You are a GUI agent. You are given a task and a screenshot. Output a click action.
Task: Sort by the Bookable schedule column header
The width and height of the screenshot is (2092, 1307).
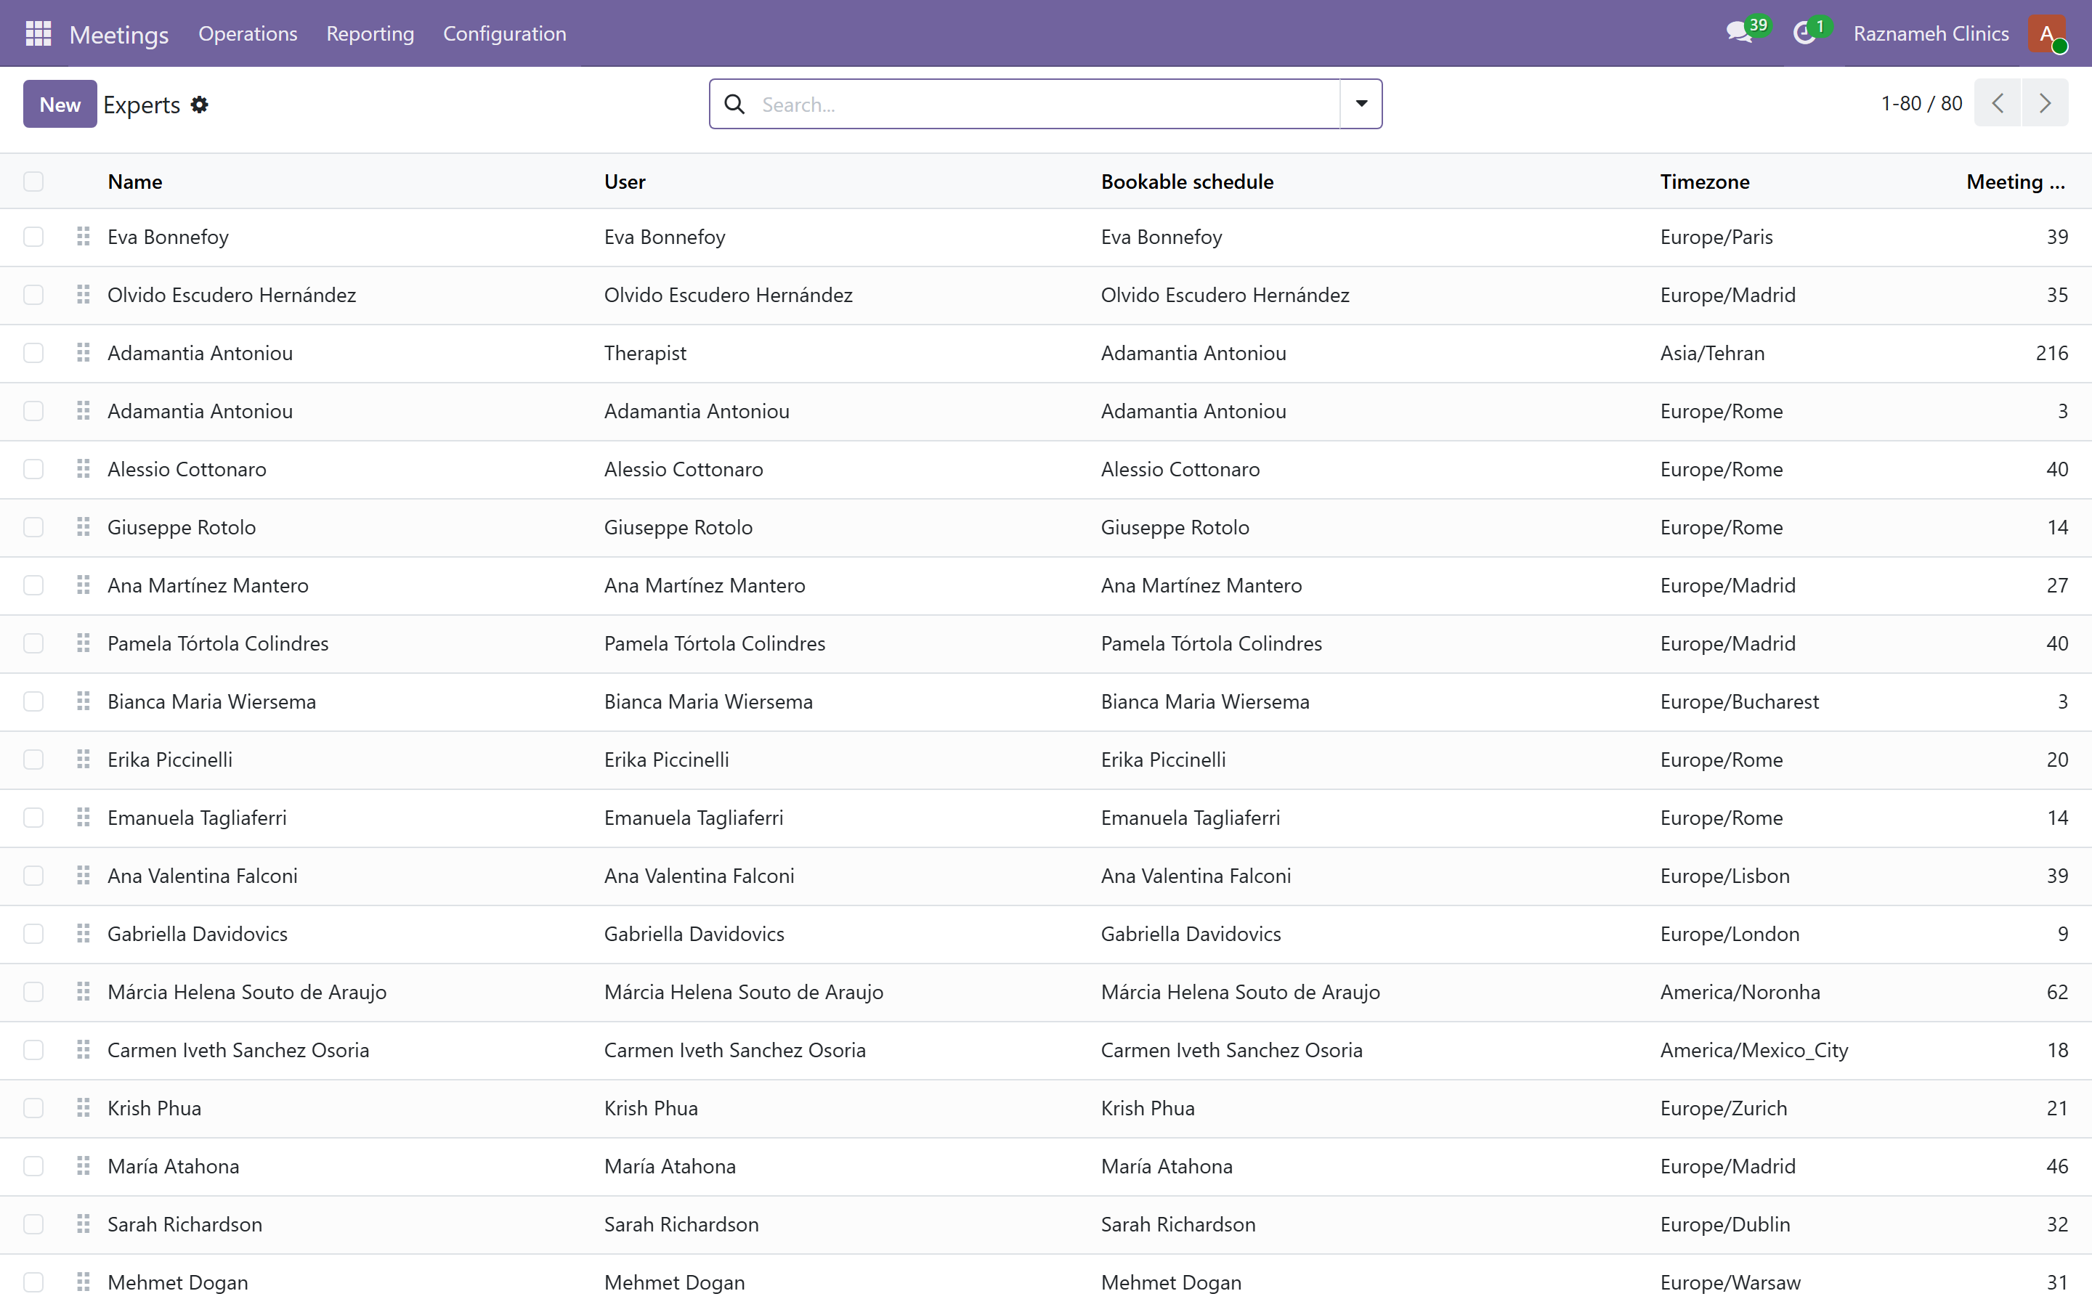1187,182
